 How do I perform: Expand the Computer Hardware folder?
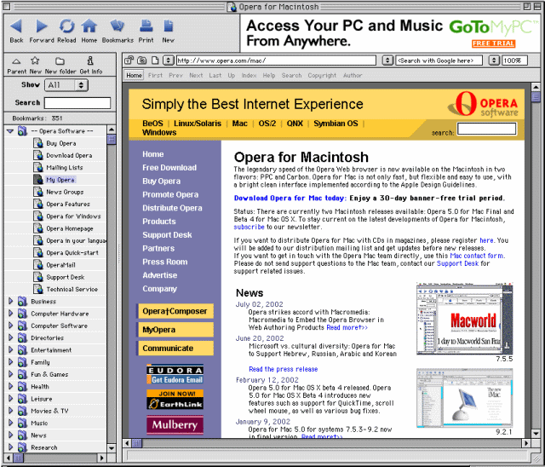coord(10,314)
